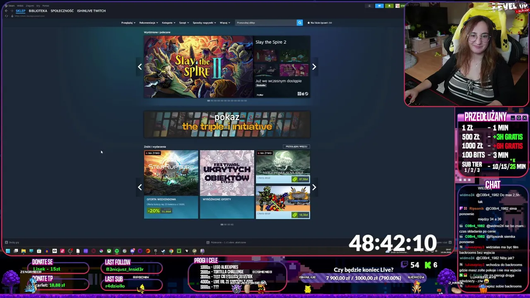530x298 pixels.
Task: Expand the Więcej dropdown
Action: [224, 23]
